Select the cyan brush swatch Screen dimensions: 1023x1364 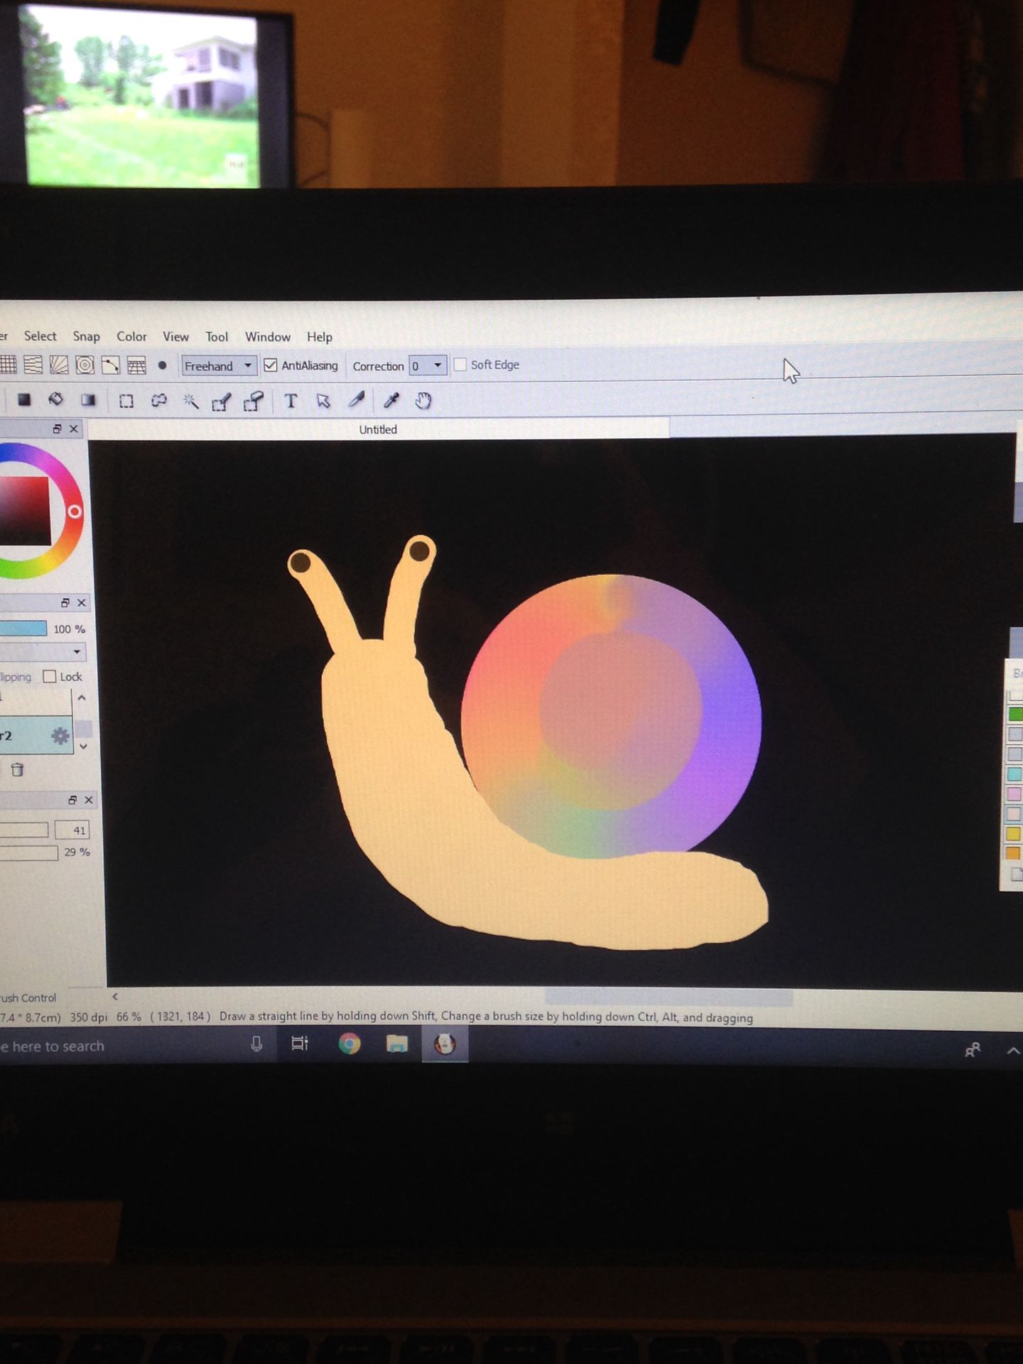pos(1015,774)
